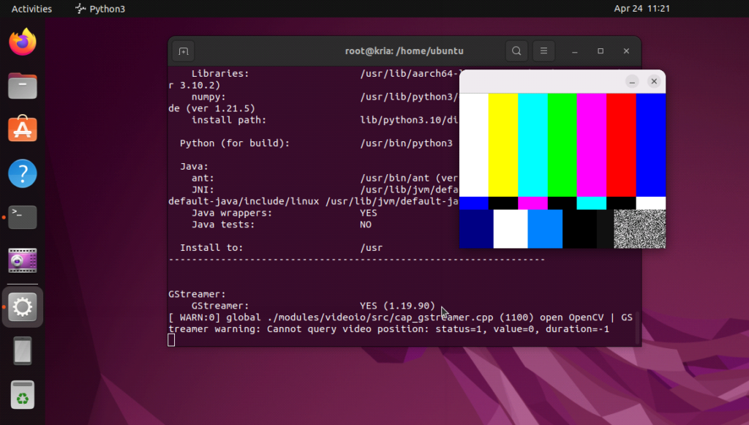Open Firefox from the dock
The width and height of the screenshot is (749, 425).
(x=23, y=42)
